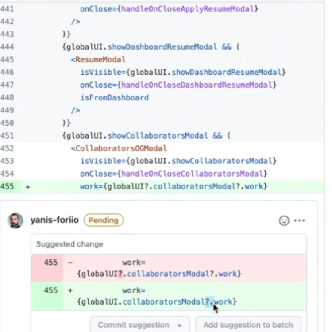Click the yanis-foriio profile avatar
Viewport: 332px width, 332px height.
point(15,220)
